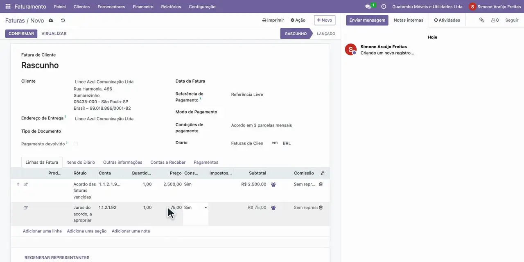Screen dimensions: 524x262
Task: Open the Relatórios menu
Action: click(171, 7)
